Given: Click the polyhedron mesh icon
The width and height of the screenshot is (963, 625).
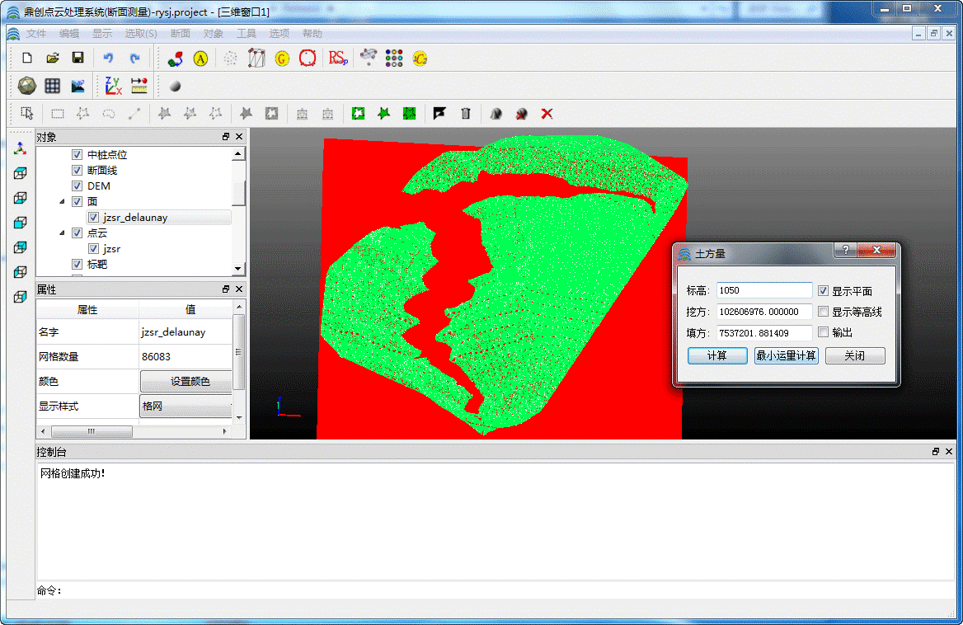Looking at the screenshot, I should [x=26, y=86].
